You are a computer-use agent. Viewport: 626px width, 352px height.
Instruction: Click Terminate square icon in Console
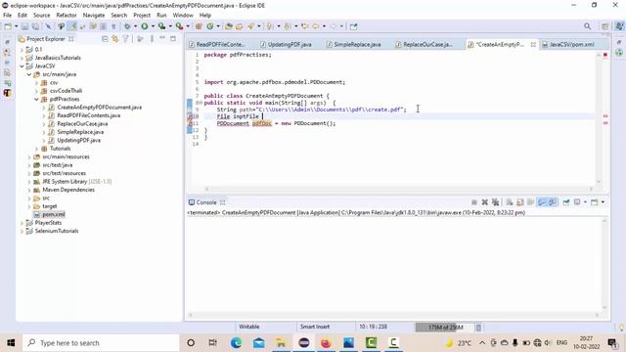coord(474,202)
